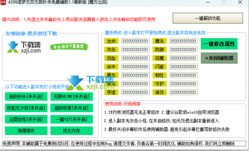Toggle 全图定怪[未开启] feature
Viewport: 249px width, 151px height.
pos(26,119)
